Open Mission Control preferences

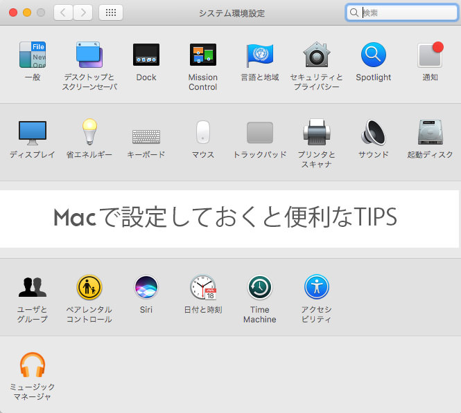(x=203, y=55)
